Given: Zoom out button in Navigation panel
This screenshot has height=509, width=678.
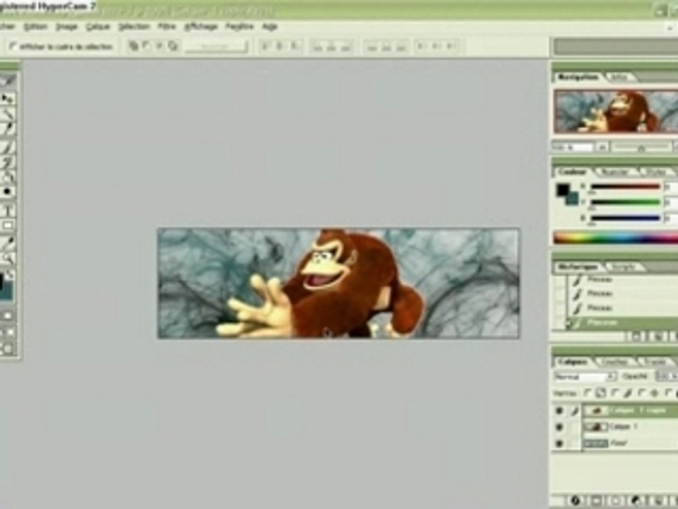Looking at the screenshot, I should click(x=602, y=147).
